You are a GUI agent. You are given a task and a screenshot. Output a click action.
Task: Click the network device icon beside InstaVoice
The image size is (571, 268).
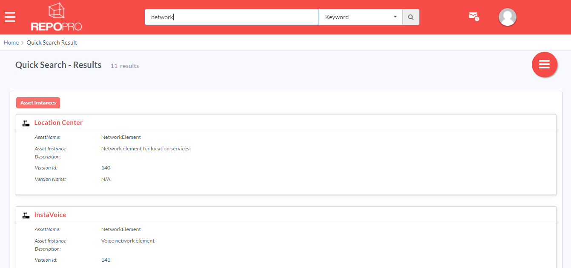click(x=26, y=215)
